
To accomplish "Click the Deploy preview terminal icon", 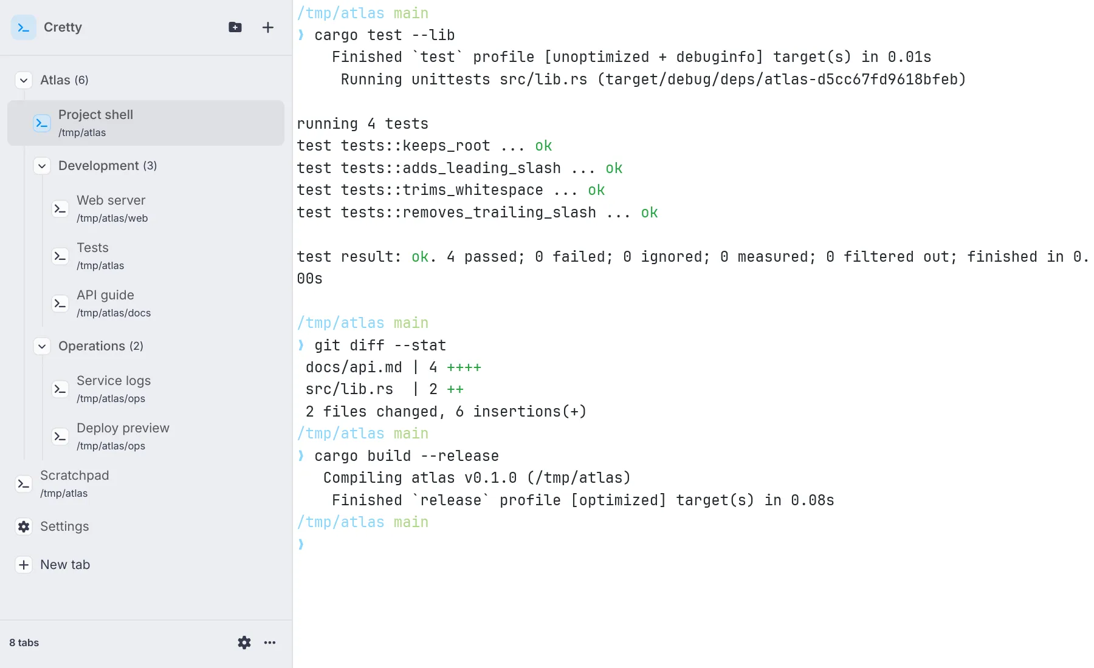I will pos(60,437).
